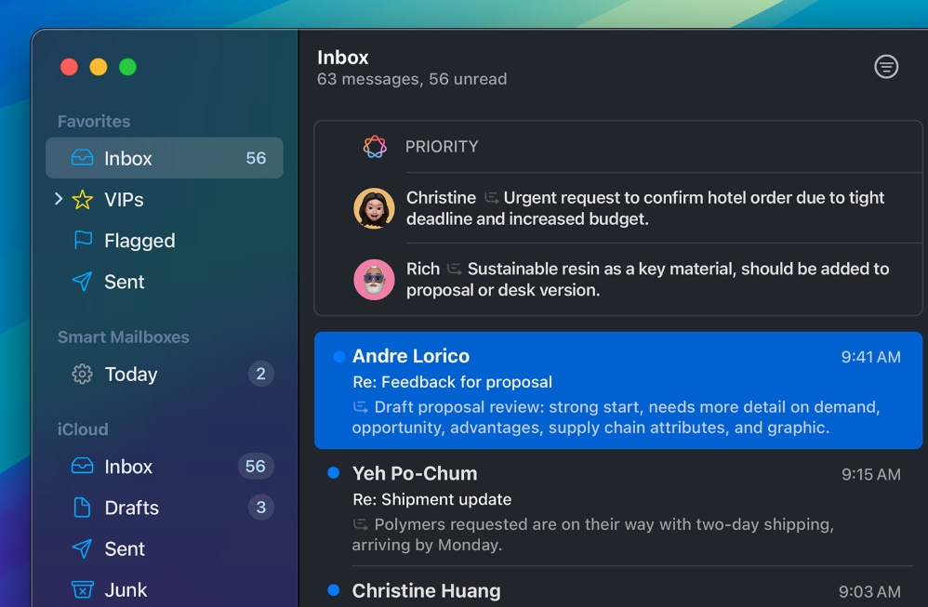This screenshot has width=928, height=607.
Task: Click Christine's avatar in Priority
Action: [x=374, y=208]
